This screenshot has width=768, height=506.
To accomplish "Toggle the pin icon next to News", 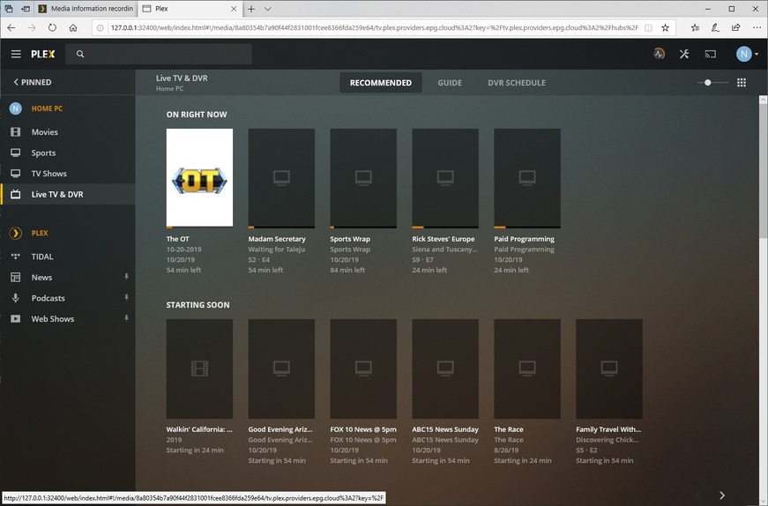I will coord(126,277).
